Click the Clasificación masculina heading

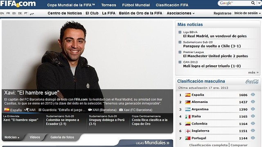pyautogui.click(x=201, y=81)
